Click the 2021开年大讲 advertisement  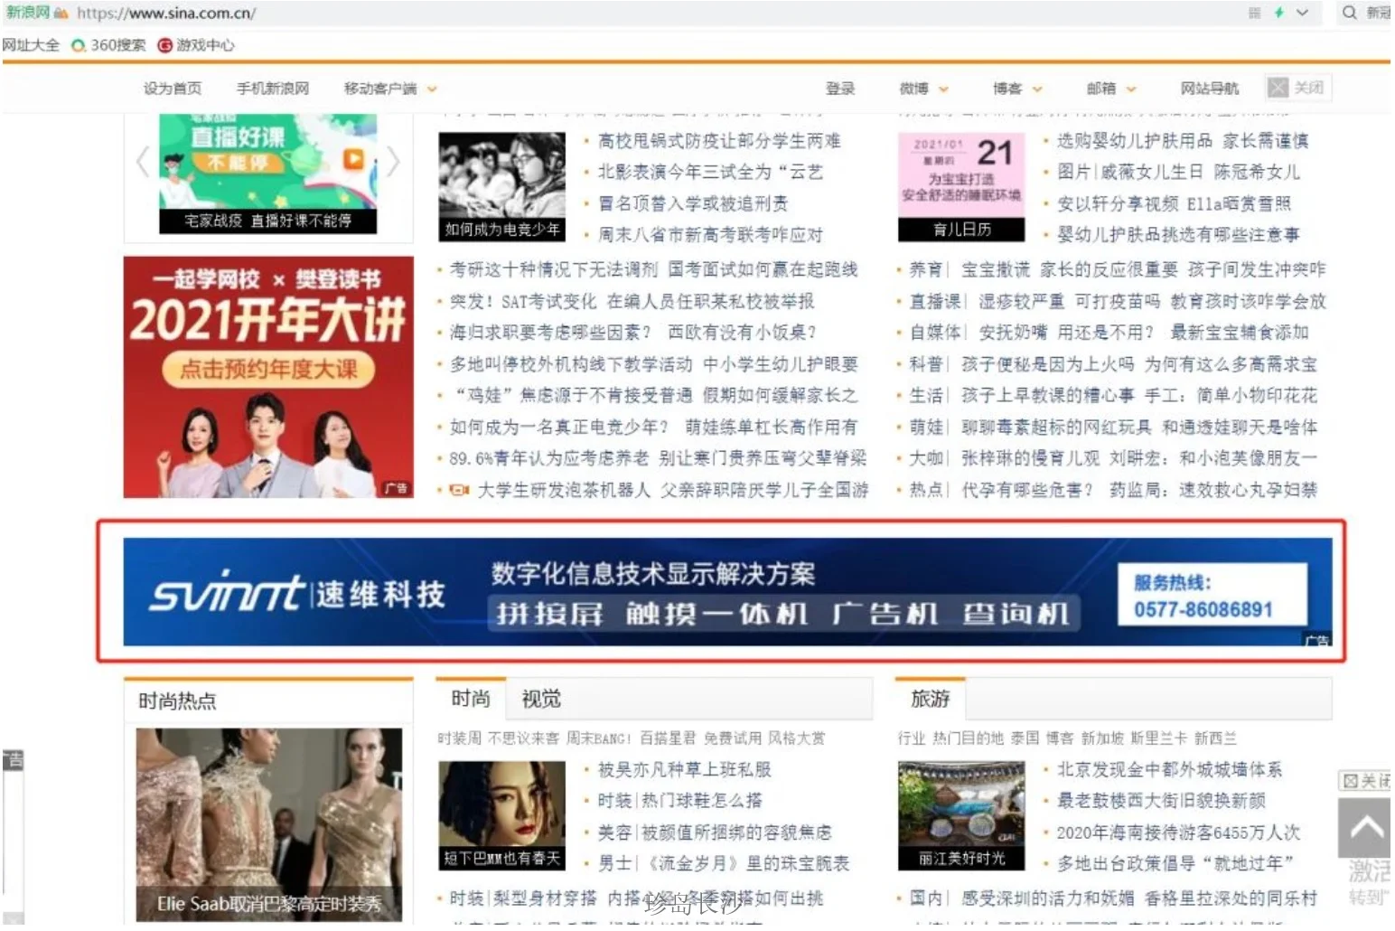coord(268,377)
